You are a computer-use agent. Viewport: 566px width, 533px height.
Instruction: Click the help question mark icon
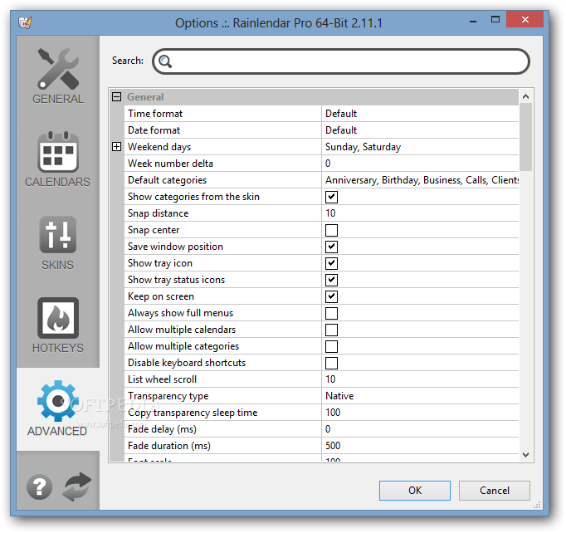coord(39,487)
